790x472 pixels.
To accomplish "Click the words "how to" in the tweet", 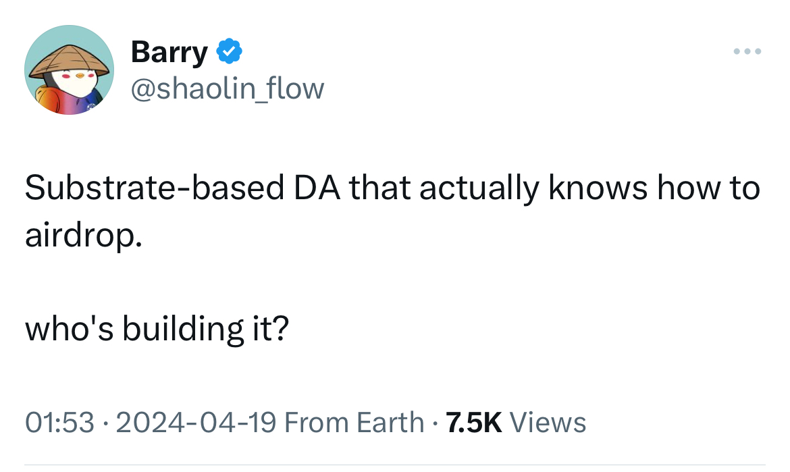I will [x=714, y=189].
